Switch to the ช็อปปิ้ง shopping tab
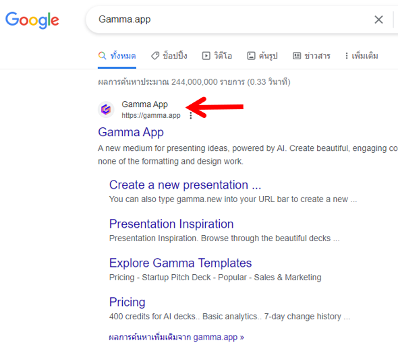This screenshot has height=351, width=398. coord(169,55)
